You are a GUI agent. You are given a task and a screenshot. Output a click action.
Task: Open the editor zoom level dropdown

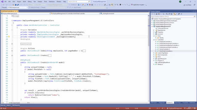[x=4, y=103]
